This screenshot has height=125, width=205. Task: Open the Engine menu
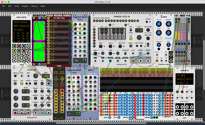coord(25,6)
